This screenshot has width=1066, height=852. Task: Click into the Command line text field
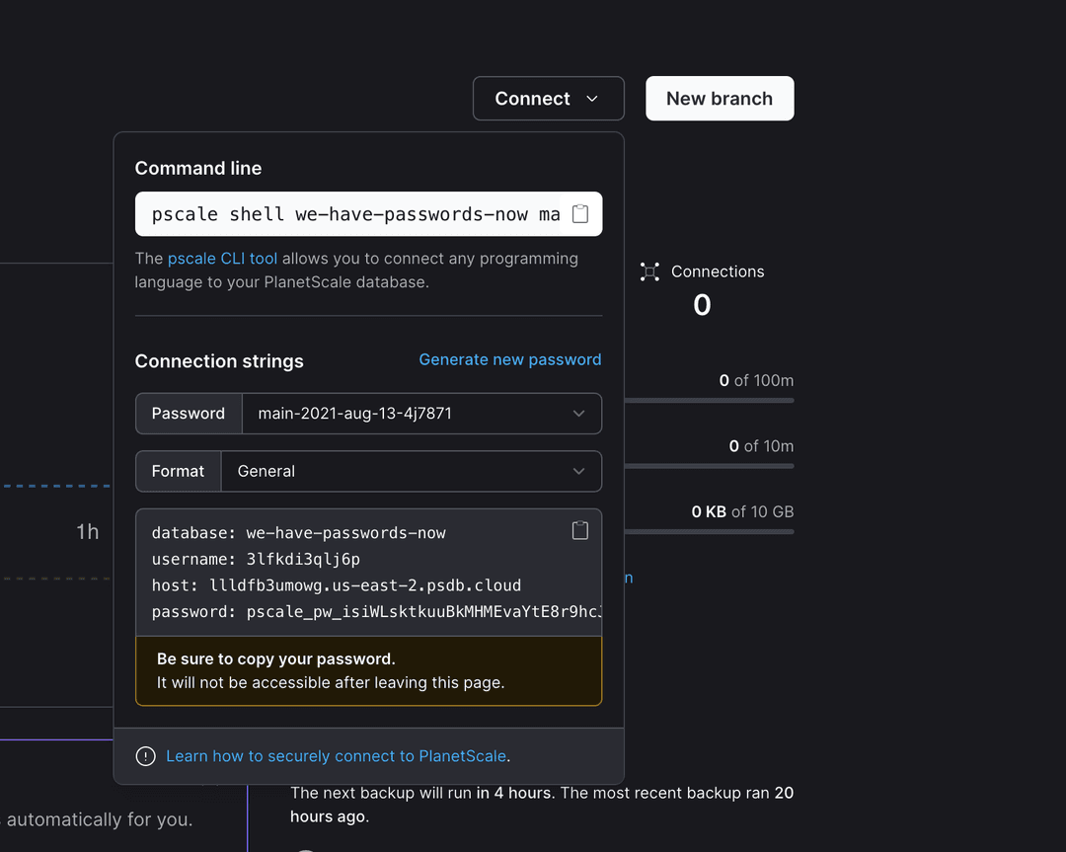[350, 214]
